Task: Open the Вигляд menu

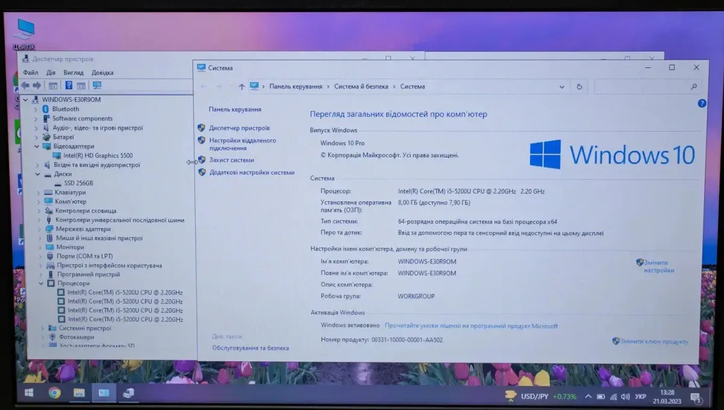Action: coord(73,72)
